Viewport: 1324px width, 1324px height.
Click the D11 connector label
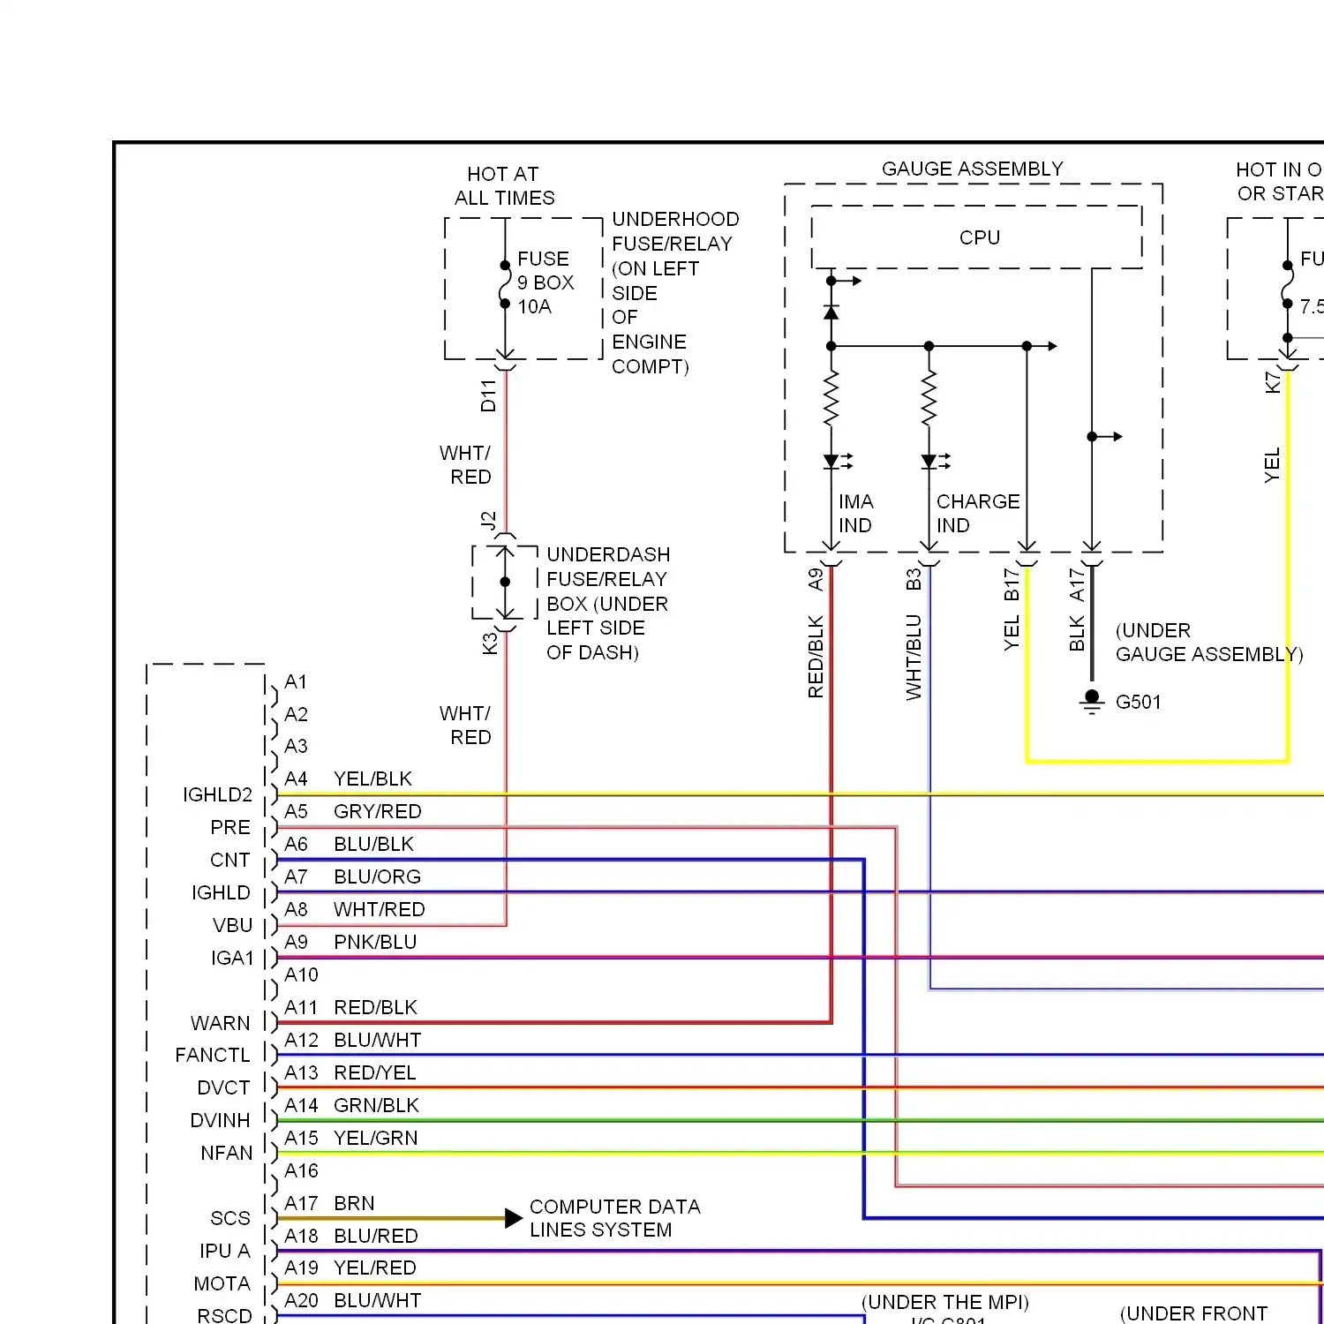(x=488, y=396)
